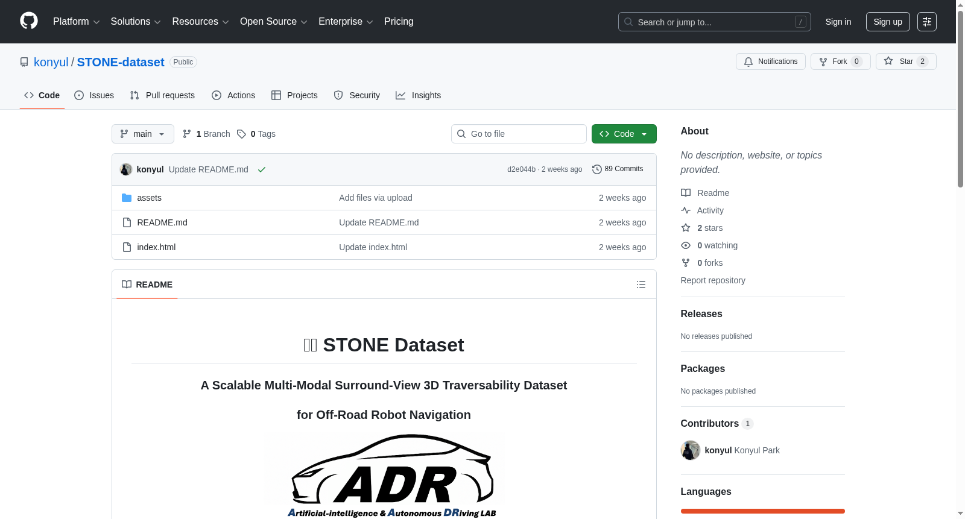Expand the Platform menu
This screenshot has height=519, width=965.
(76, 22)
